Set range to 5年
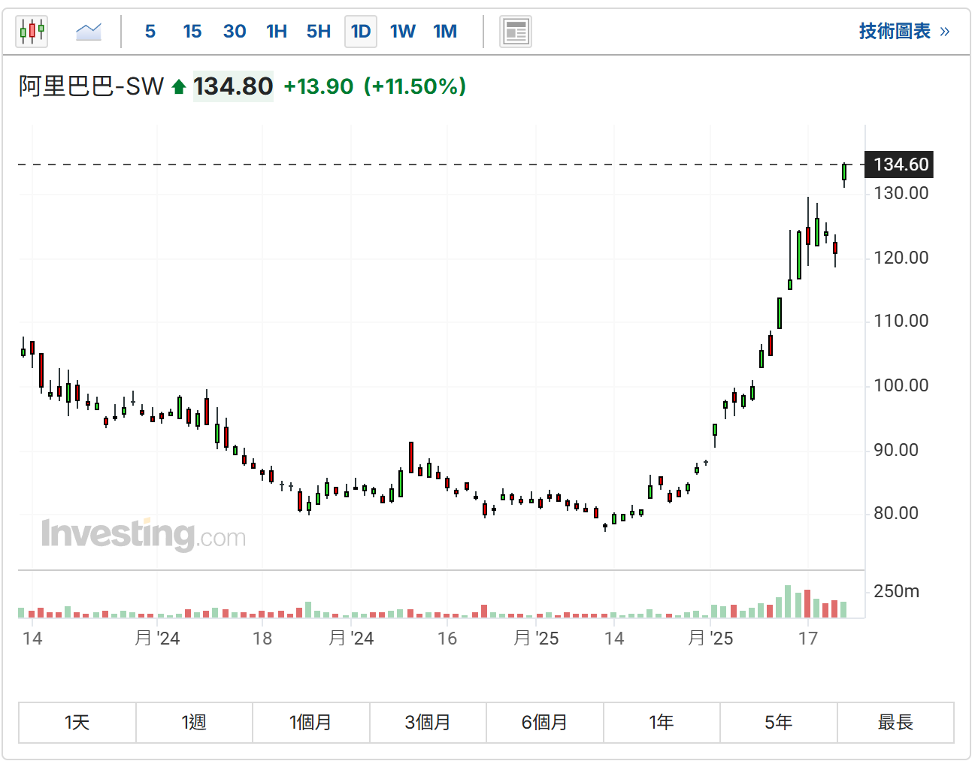 pos(779,723)
